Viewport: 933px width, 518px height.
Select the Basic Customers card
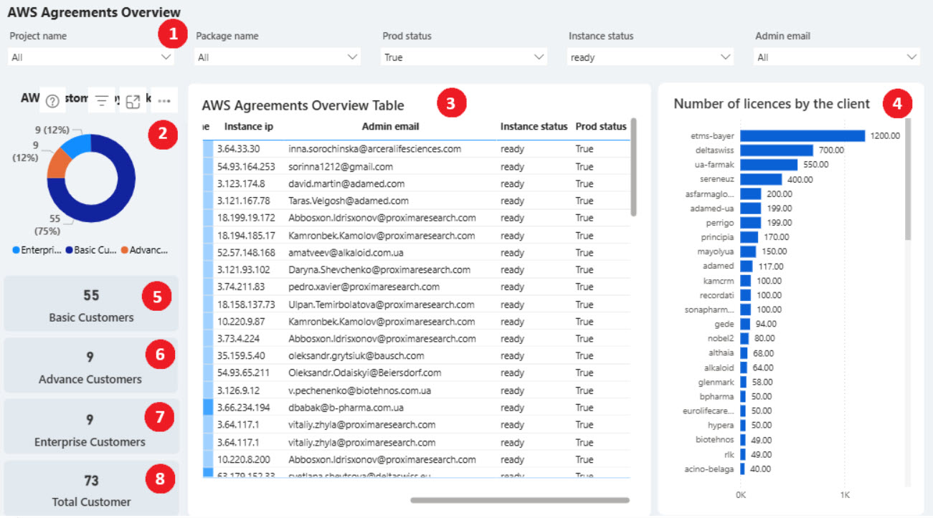(91, 304)
